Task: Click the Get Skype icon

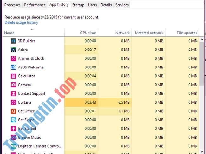Action: pyautogui.click(x=13, y=120)
